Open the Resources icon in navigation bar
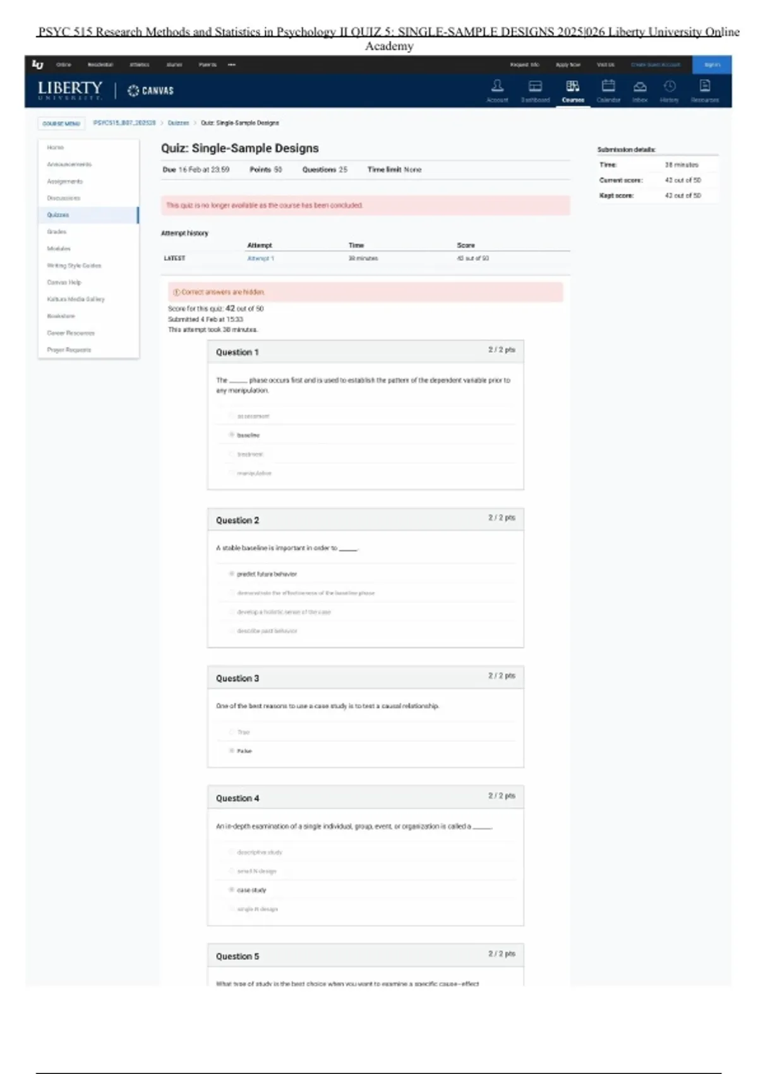The width and height of the screenshot is (758, 1074). pos(705,86)
